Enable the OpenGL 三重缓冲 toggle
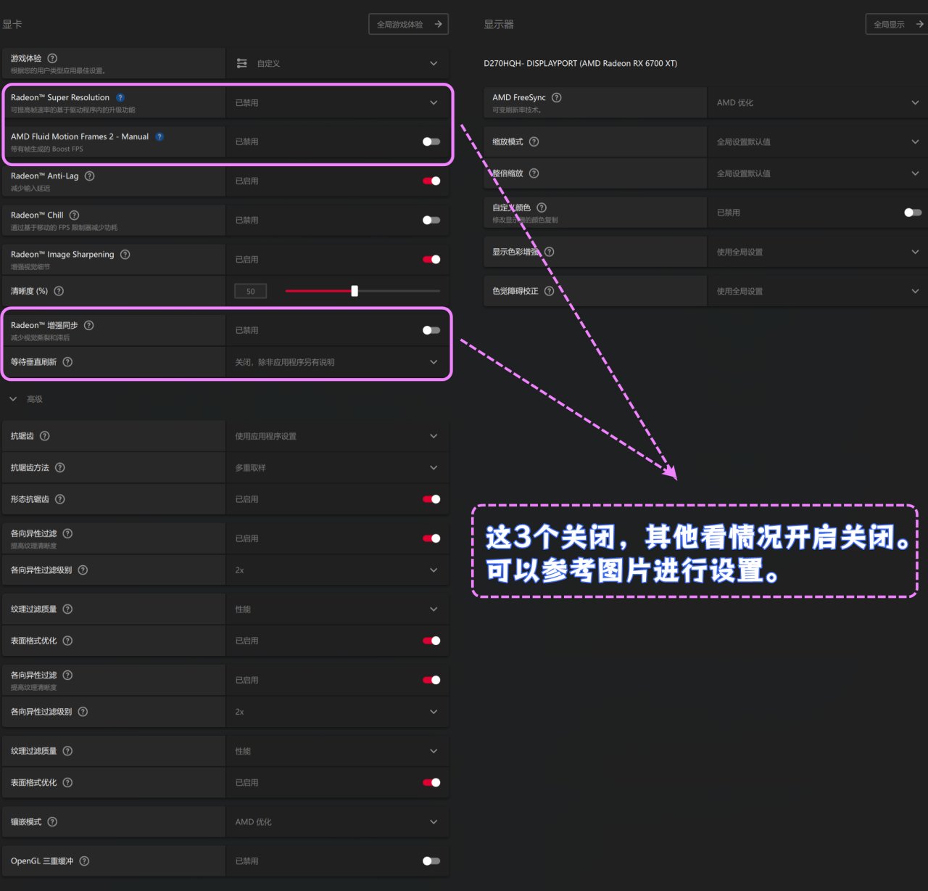 pos(431,861)
